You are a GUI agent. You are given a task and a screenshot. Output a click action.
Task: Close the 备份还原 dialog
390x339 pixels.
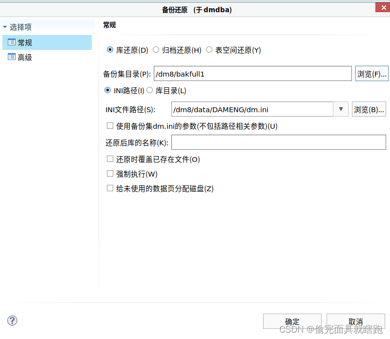click(x=383, y=7)
